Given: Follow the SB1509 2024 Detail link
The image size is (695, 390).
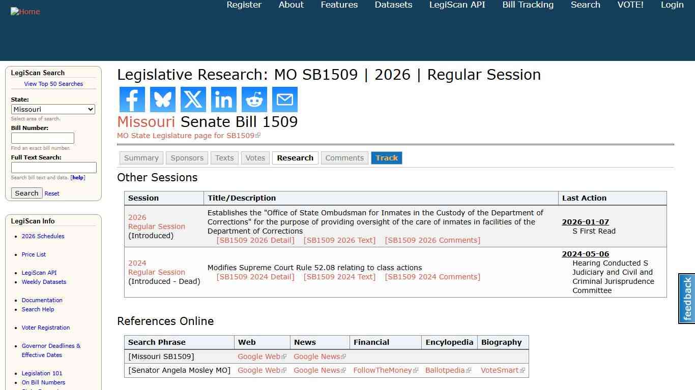Looking at the screenshot, I should click(255, 277).
